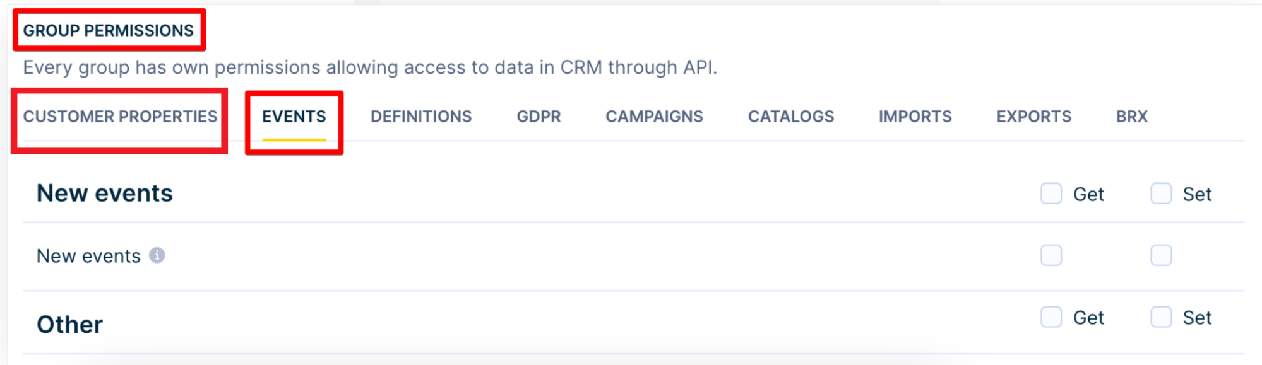Switch to the Definitions tab
Viewport: 1262px width, 365px height.
tap(421, 117)
